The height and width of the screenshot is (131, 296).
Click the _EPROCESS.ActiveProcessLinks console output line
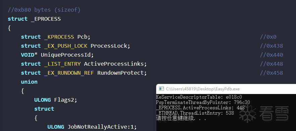(x=200, y=108)
